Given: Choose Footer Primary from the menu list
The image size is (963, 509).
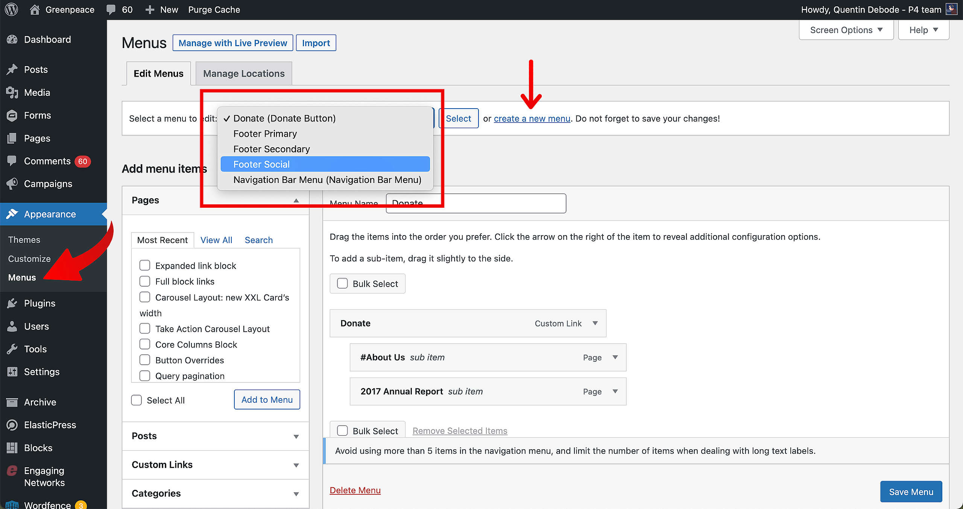Looking at the screenshot, I should (325, 134).
